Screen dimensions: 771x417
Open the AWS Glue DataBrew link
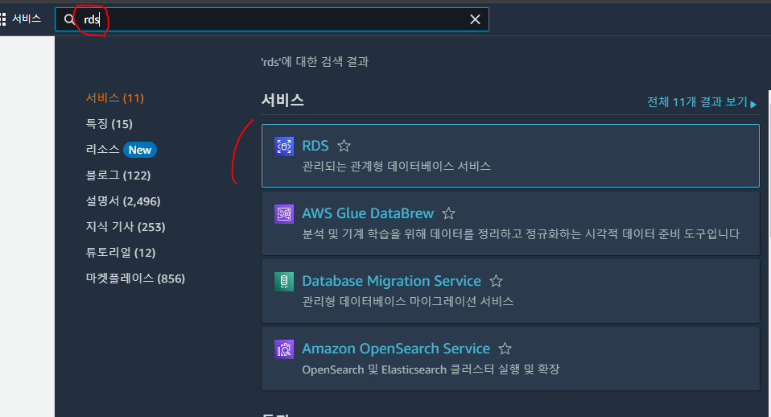(x=368, y=213)
